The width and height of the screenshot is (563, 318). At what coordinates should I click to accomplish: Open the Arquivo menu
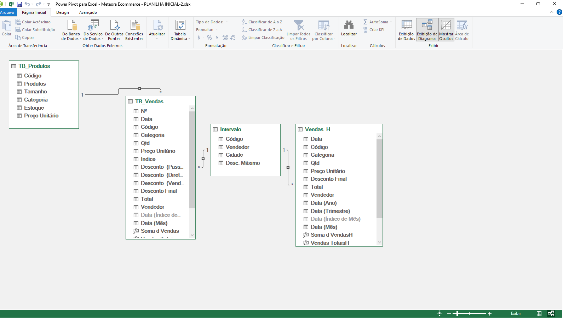click(x=8, y=12)
